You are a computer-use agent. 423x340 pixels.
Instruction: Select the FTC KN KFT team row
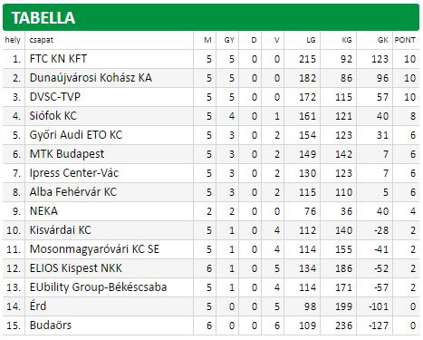[211, 59]
